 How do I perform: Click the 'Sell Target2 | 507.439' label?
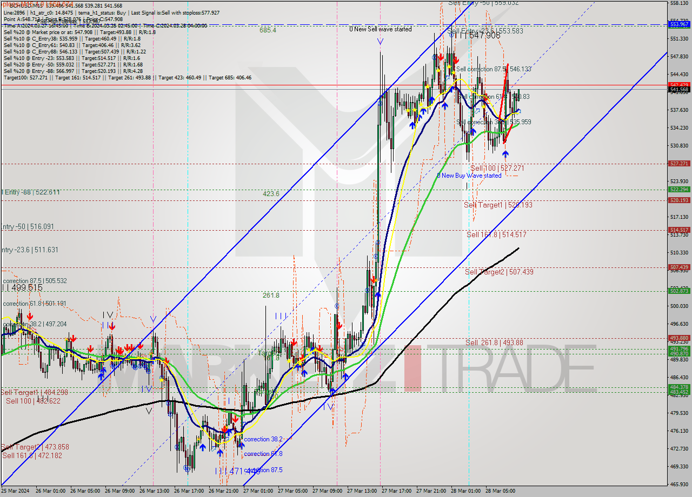click(499, 272)
